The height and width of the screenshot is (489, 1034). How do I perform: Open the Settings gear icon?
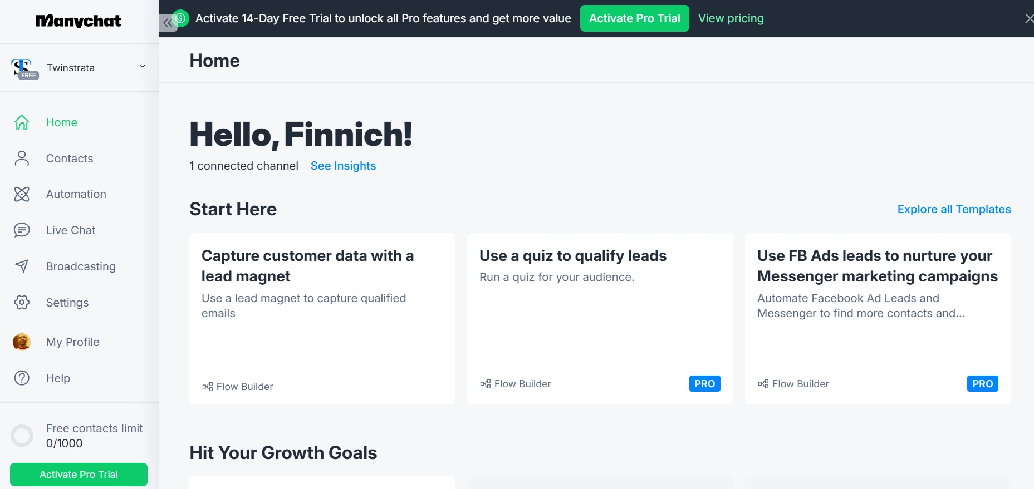point(22,303)
